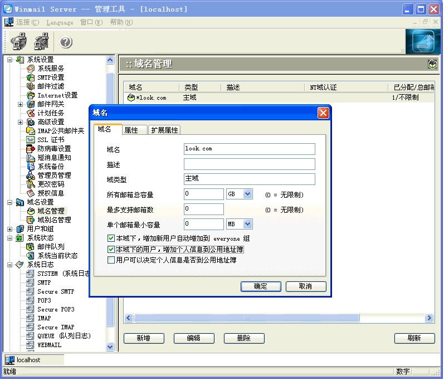Click 域别名管理 icon in the tree

(31, 220)
